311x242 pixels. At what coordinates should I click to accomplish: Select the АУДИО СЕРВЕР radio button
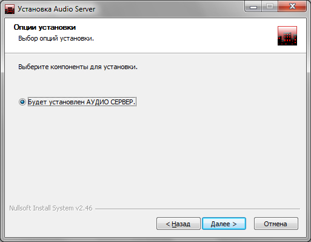pyautogui.click(x=22, y=102)
